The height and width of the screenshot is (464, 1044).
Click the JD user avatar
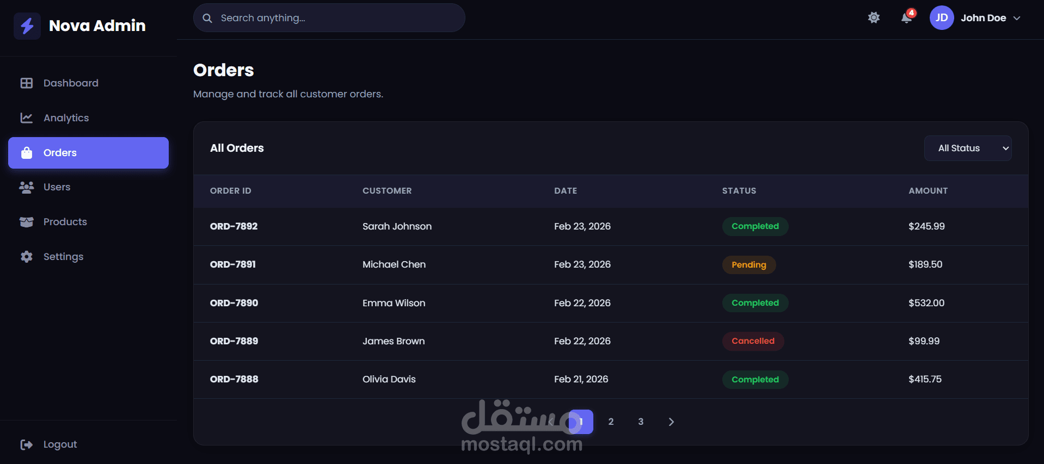point(942,18)
